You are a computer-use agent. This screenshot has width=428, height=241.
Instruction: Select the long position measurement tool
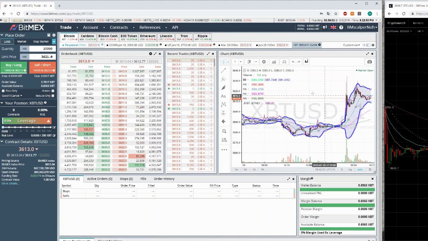click(x=224, y=113)
